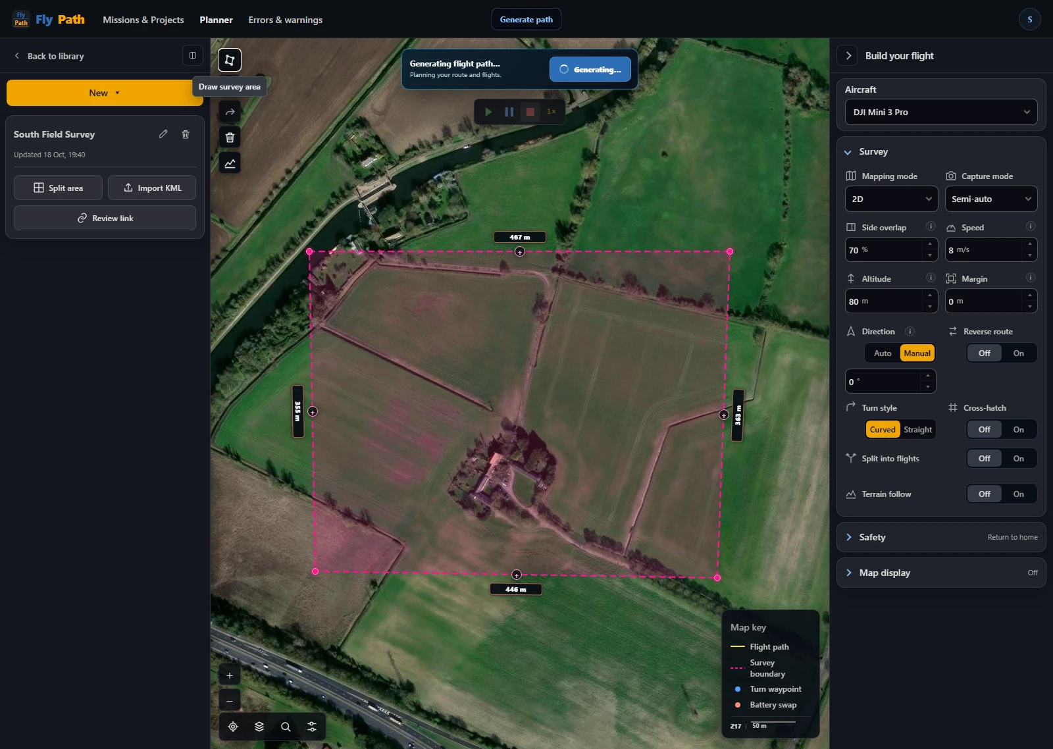This screenshot has width=1053, height=749.
Task: Click the redo arrow map tool
Action: pyautogui.click(x=230, y=112)
